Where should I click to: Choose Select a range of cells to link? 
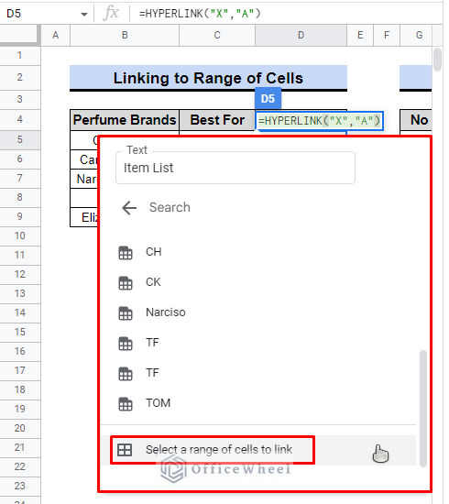(x=258, y=450)
